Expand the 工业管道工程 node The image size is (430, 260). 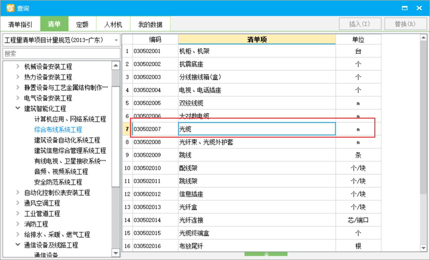[18, 213]
